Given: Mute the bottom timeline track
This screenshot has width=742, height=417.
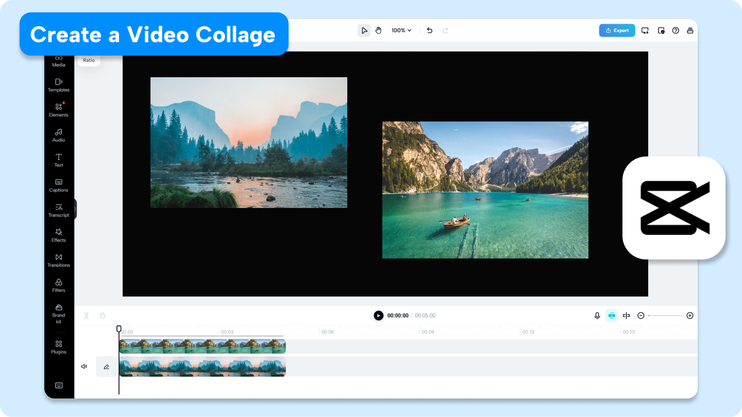Looking at the screenshot, I should click(83, 366).
